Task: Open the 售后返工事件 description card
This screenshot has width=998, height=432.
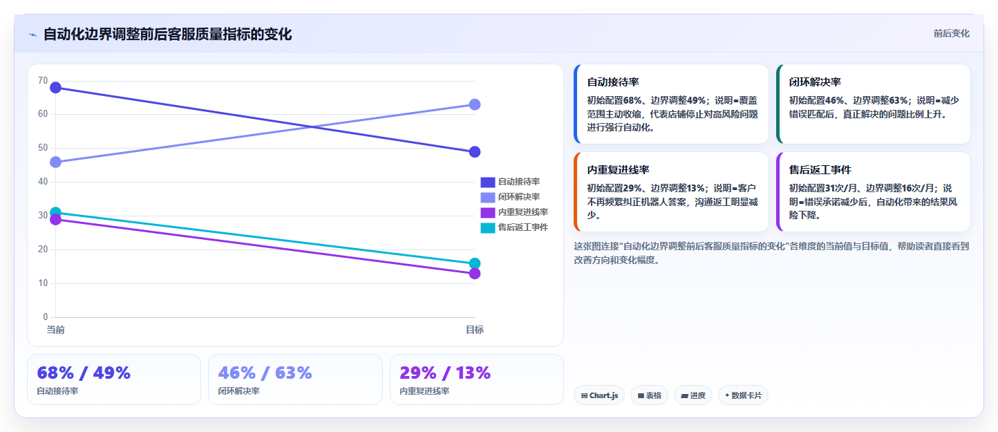Action: point(873,191)
